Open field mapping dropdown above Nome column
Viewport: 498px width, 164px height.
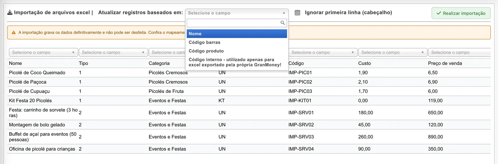click(43, 52)
